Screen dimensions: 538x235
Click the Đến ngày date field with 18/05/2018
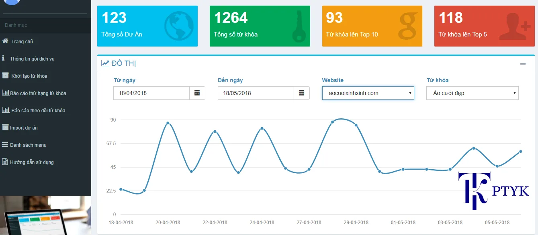click(256, 93)
